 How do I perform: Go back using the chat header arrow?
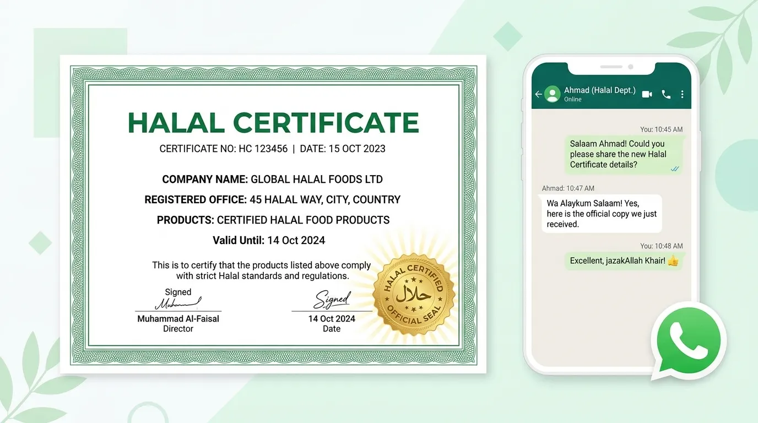[538, 94]
